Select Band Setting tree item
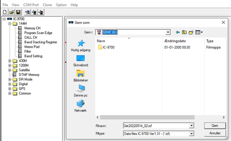 coord(33,56)
